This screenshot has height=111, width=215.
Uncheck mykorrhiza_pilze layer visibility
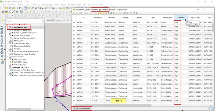(10, 27)
